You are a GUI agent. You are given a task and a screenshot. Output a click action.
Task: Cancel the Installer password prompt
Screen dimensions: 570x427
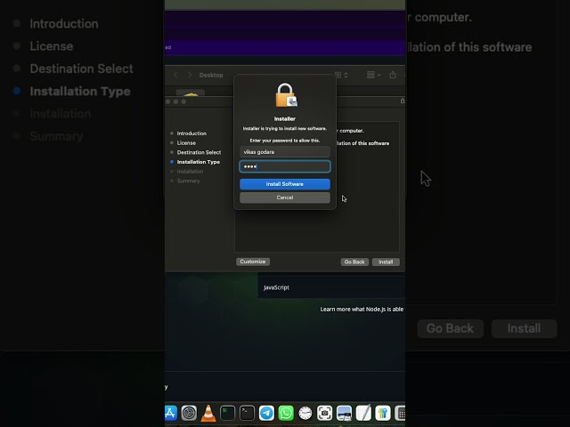[285, 197]
